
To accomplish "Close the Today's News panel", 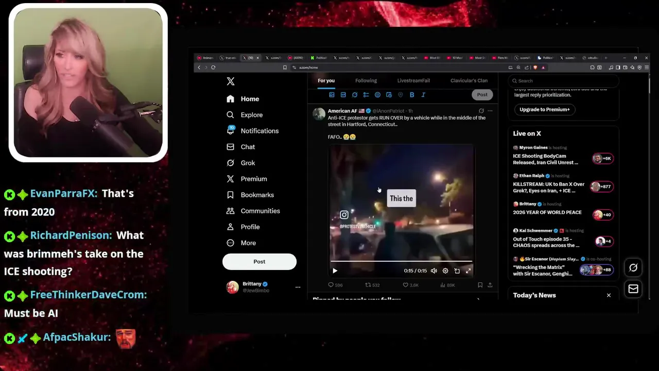I will (609, 295).
